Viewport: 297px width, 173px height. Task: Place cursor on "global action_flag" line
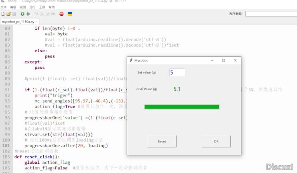click(47, 163)
